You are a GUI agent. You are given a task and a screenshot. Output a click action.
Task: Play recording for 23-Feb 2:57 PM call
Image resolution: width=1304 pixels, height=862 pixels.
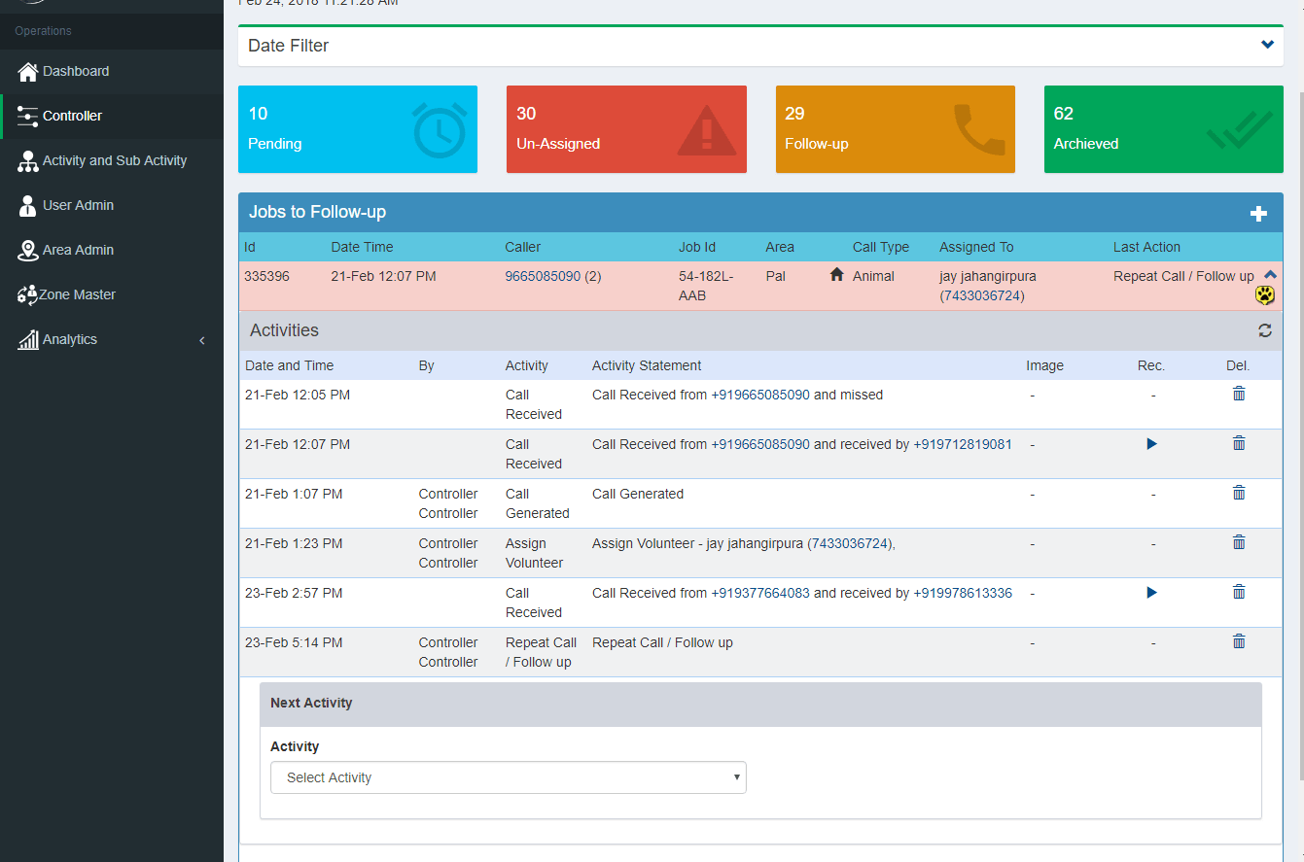(1152, 592)
